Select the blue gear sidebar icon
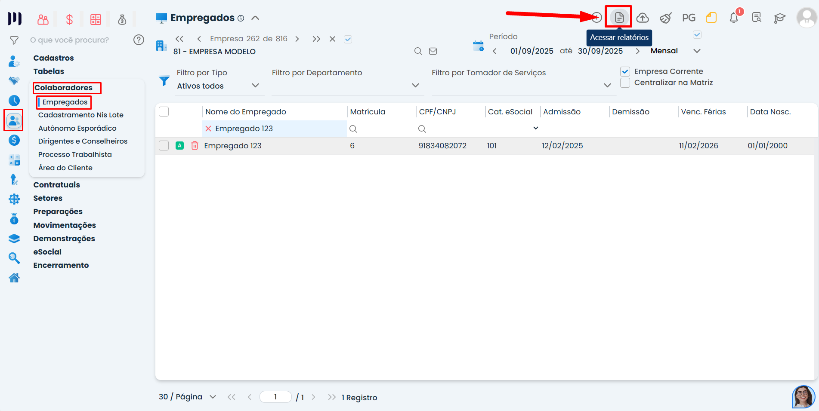Screen dimensions: 819x411 (x=14, y=199)
